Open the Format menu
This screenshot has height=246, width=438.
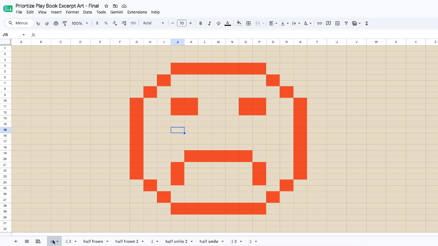[x=72, y=12]
